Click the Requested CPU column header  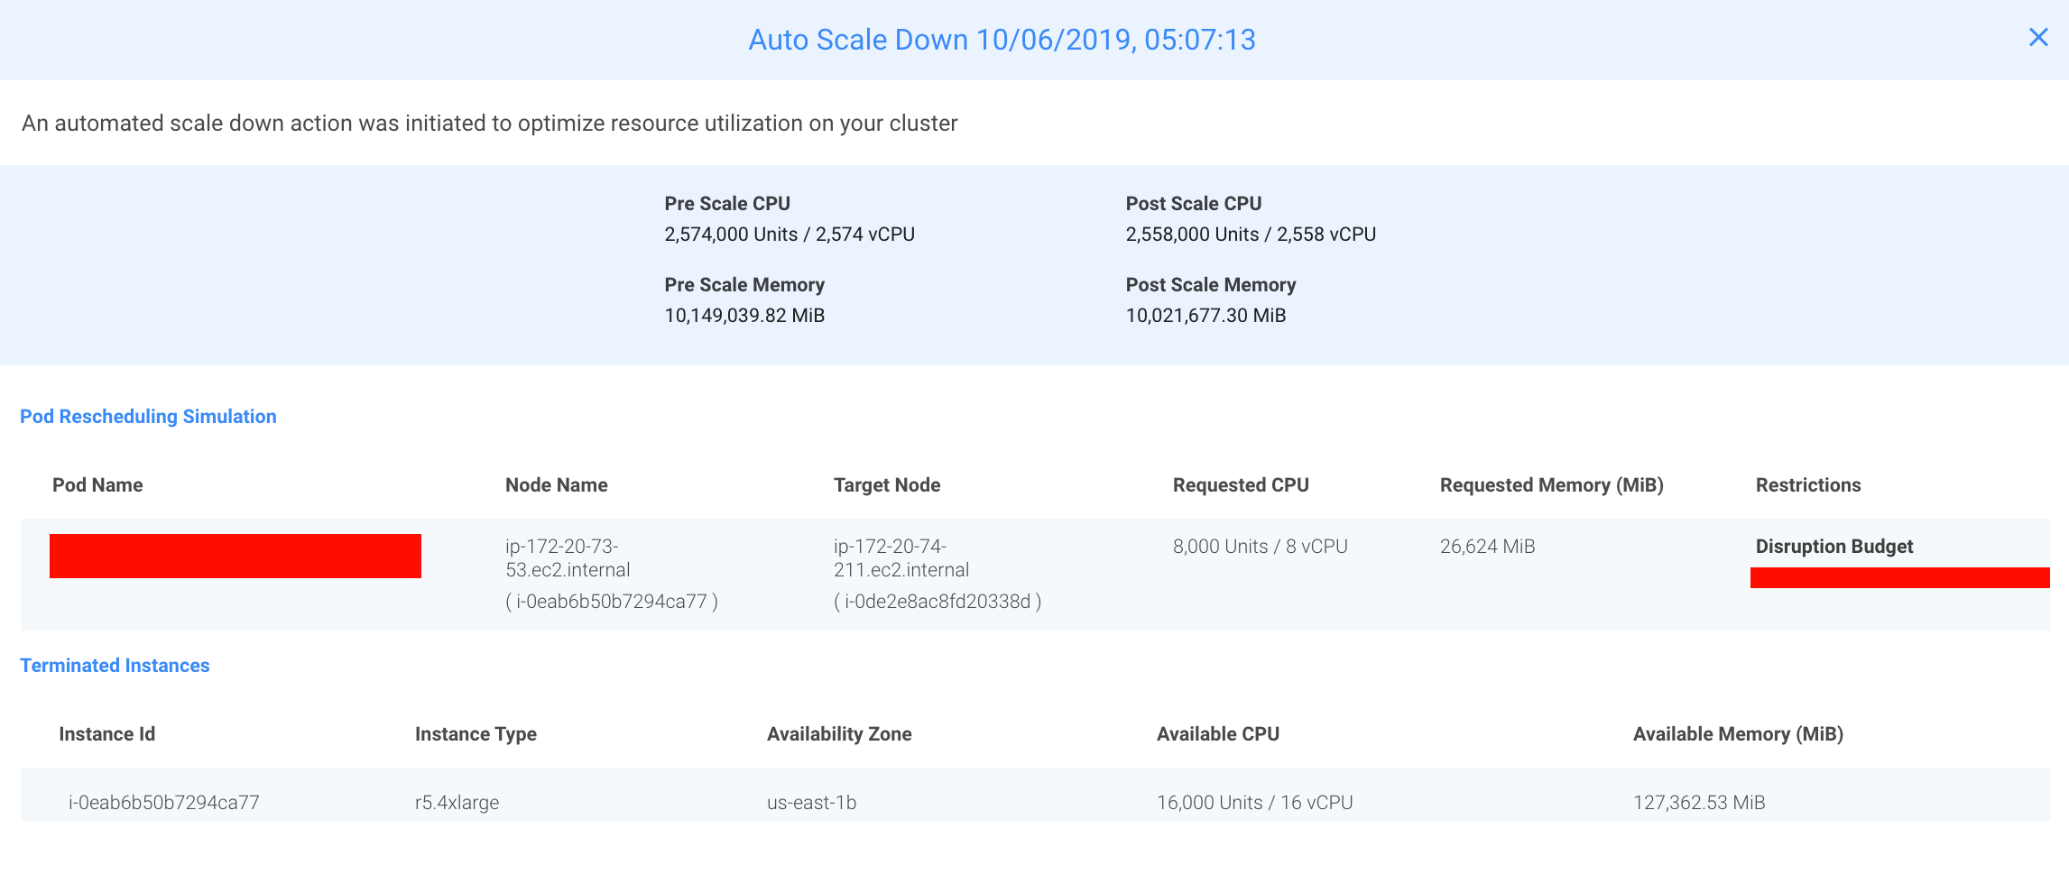pyautogui.click(x=1240, y=484)
